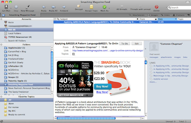191x123 pixels.
Task: Click the attachment column paperclip header
Action: 58,19
